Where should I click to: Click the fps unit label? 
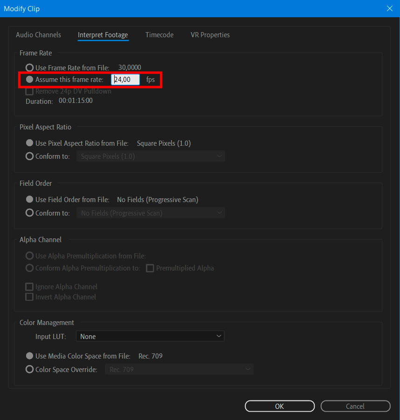[151, 80]
